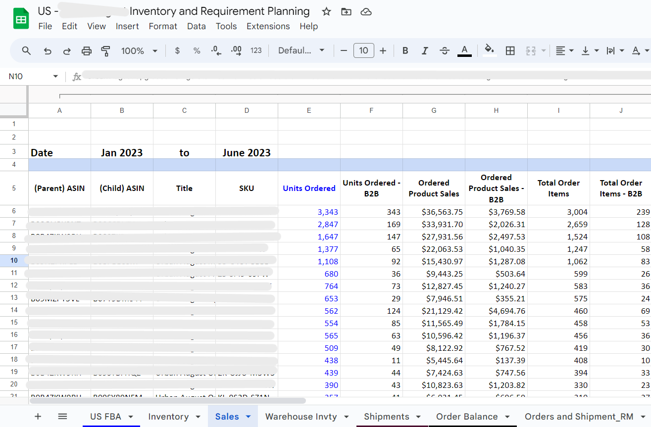Open the borders grid icon
Viewport: 651px width, 427px height.
pos(510,50)
